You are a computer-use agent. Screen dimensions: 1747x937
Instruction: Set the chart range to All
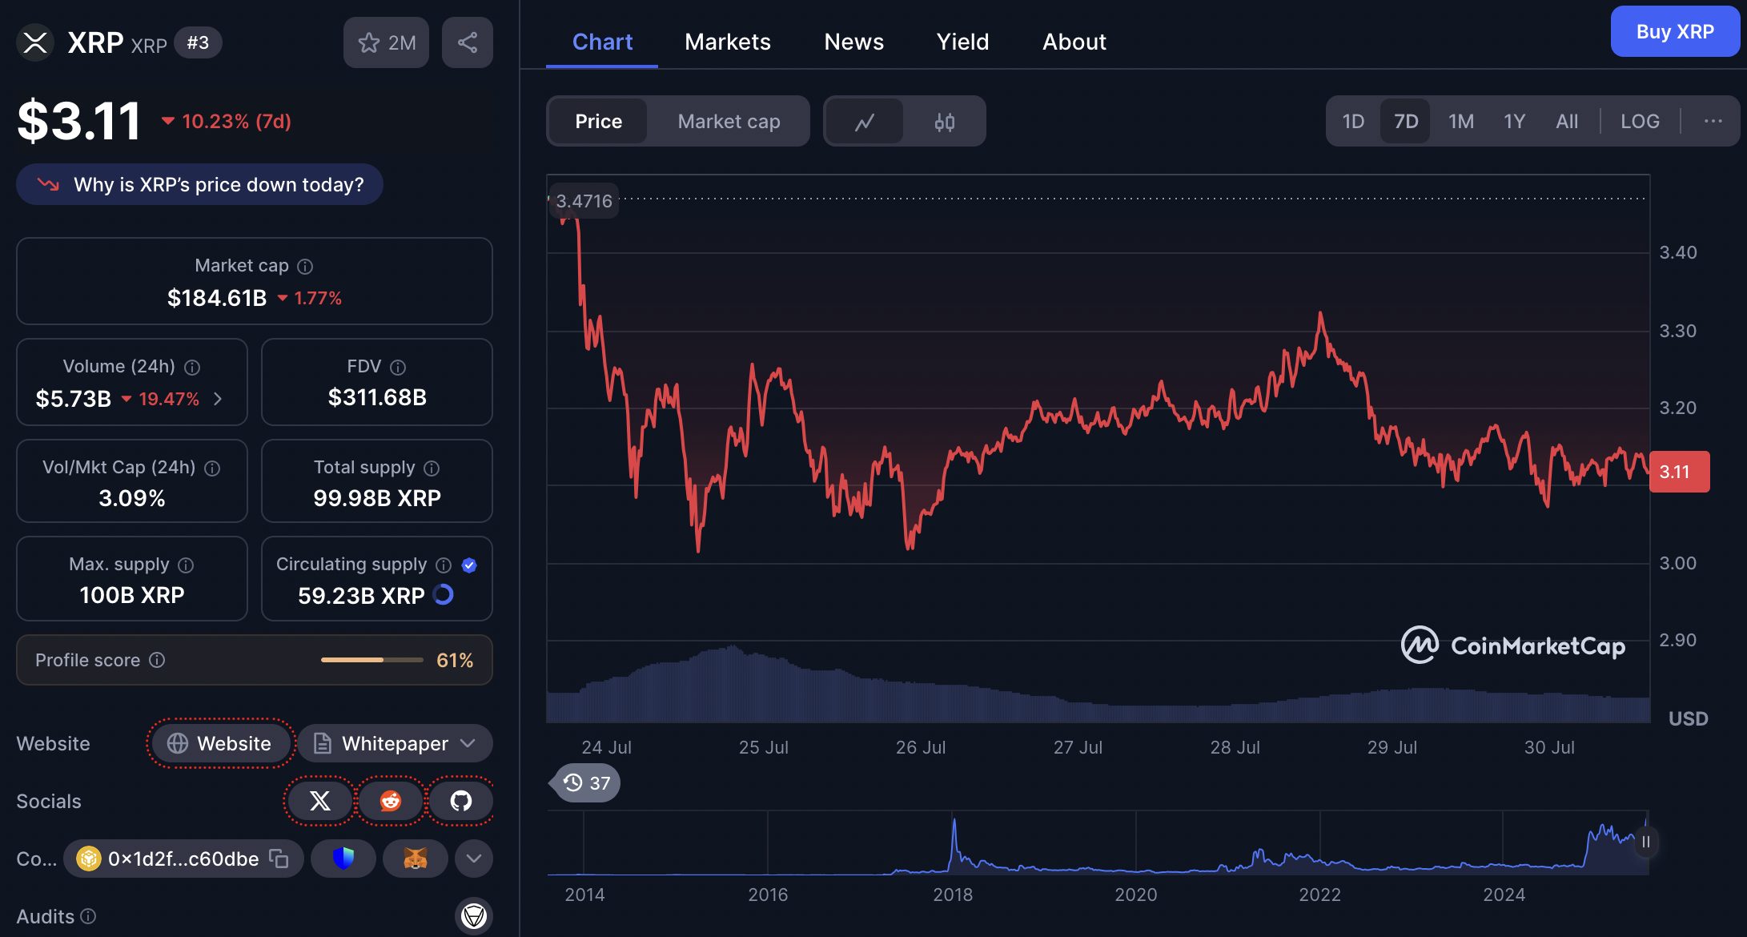pos(1567,121)
